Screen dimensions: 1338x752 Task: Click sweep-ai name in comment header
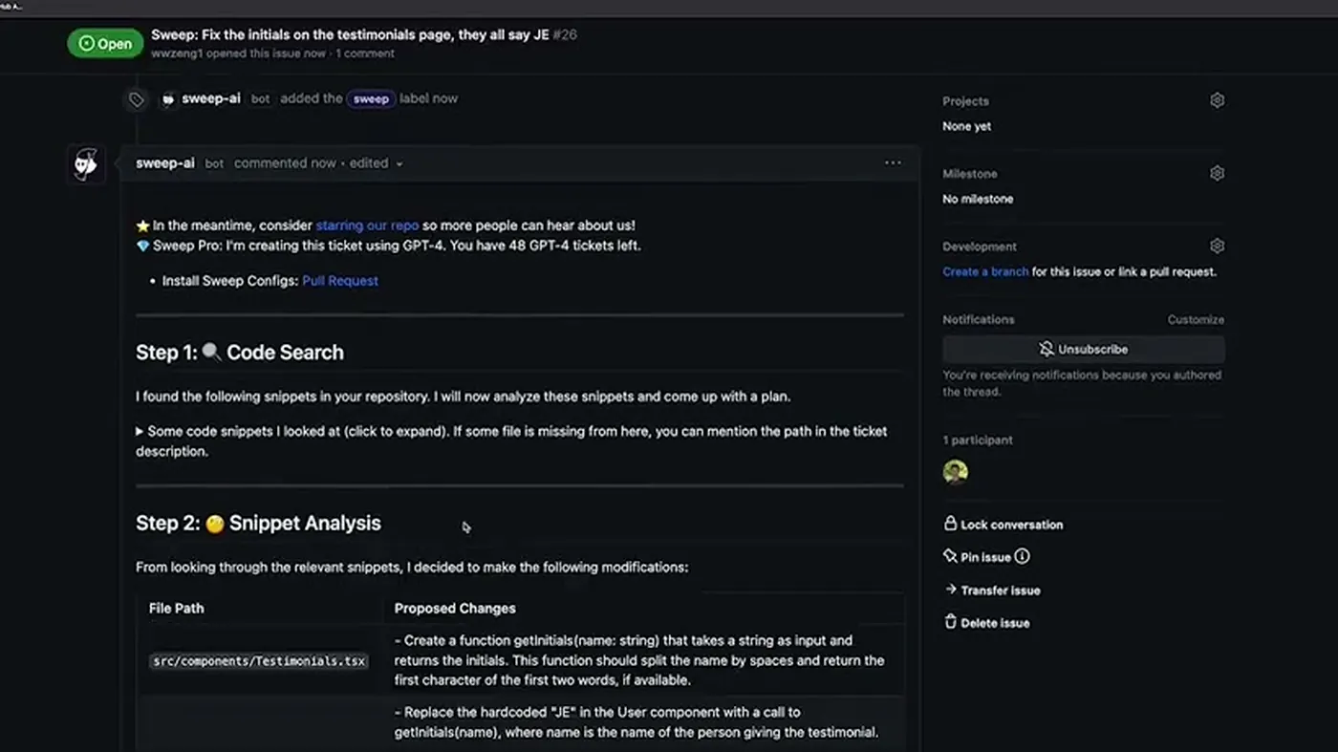(165, 163)
